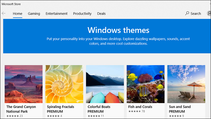Open the Spiraling Fractals shell thumbnail
Viewport: 211px width, 119px height.
click(x=64, y=84)
